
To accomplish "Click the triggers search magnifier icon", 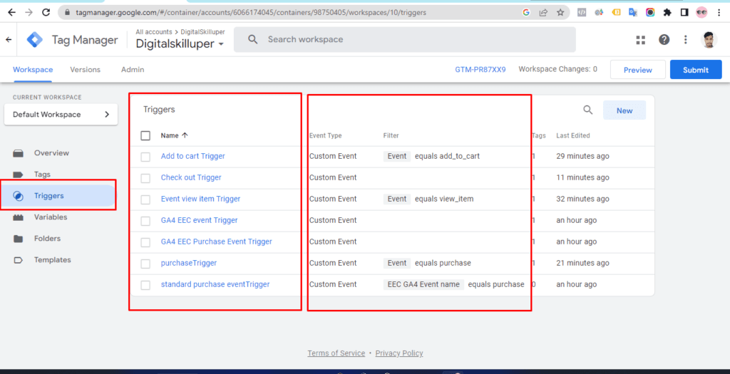I will [588, 110].
